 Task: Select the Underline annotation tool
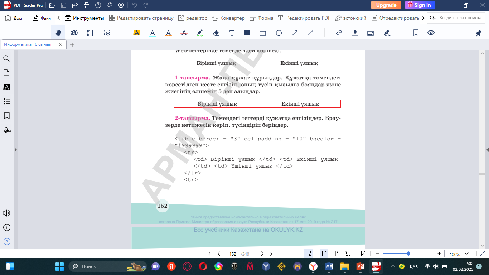tap(152, 33)
